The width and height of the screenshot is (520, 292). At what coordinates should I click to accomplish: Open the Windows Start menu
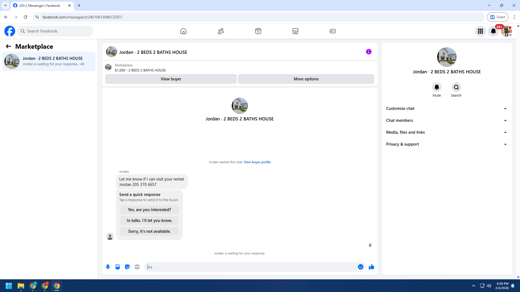pyautogui.click(x=9, y=286)
